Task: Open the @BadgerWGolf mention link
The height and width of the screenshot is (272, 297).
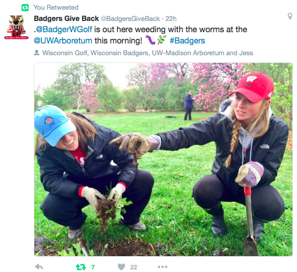Action: coord(64,30)
